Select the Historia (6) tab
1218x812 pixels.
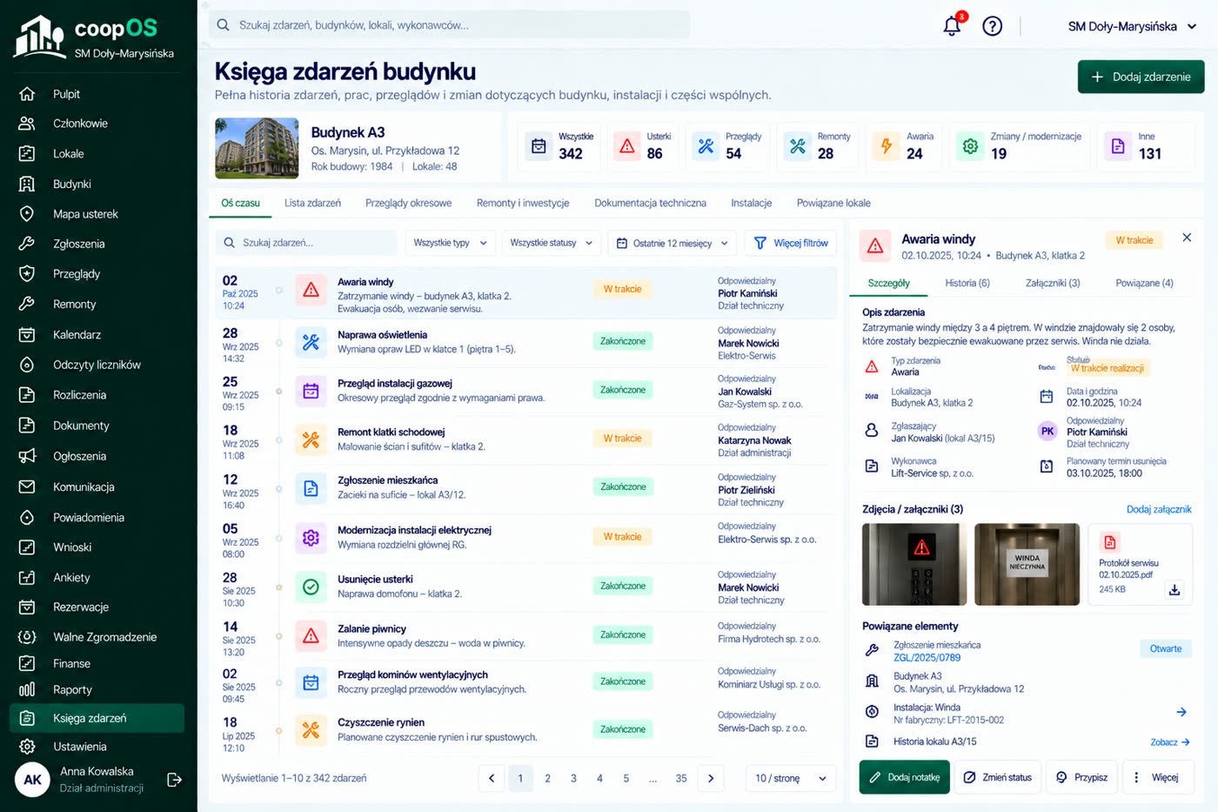click(967, 283)
